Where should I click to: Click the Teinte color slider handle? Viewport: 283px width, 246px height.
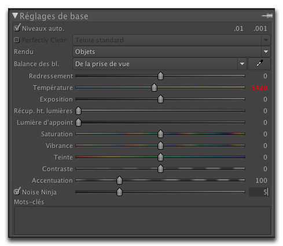(x=160, y=157)
